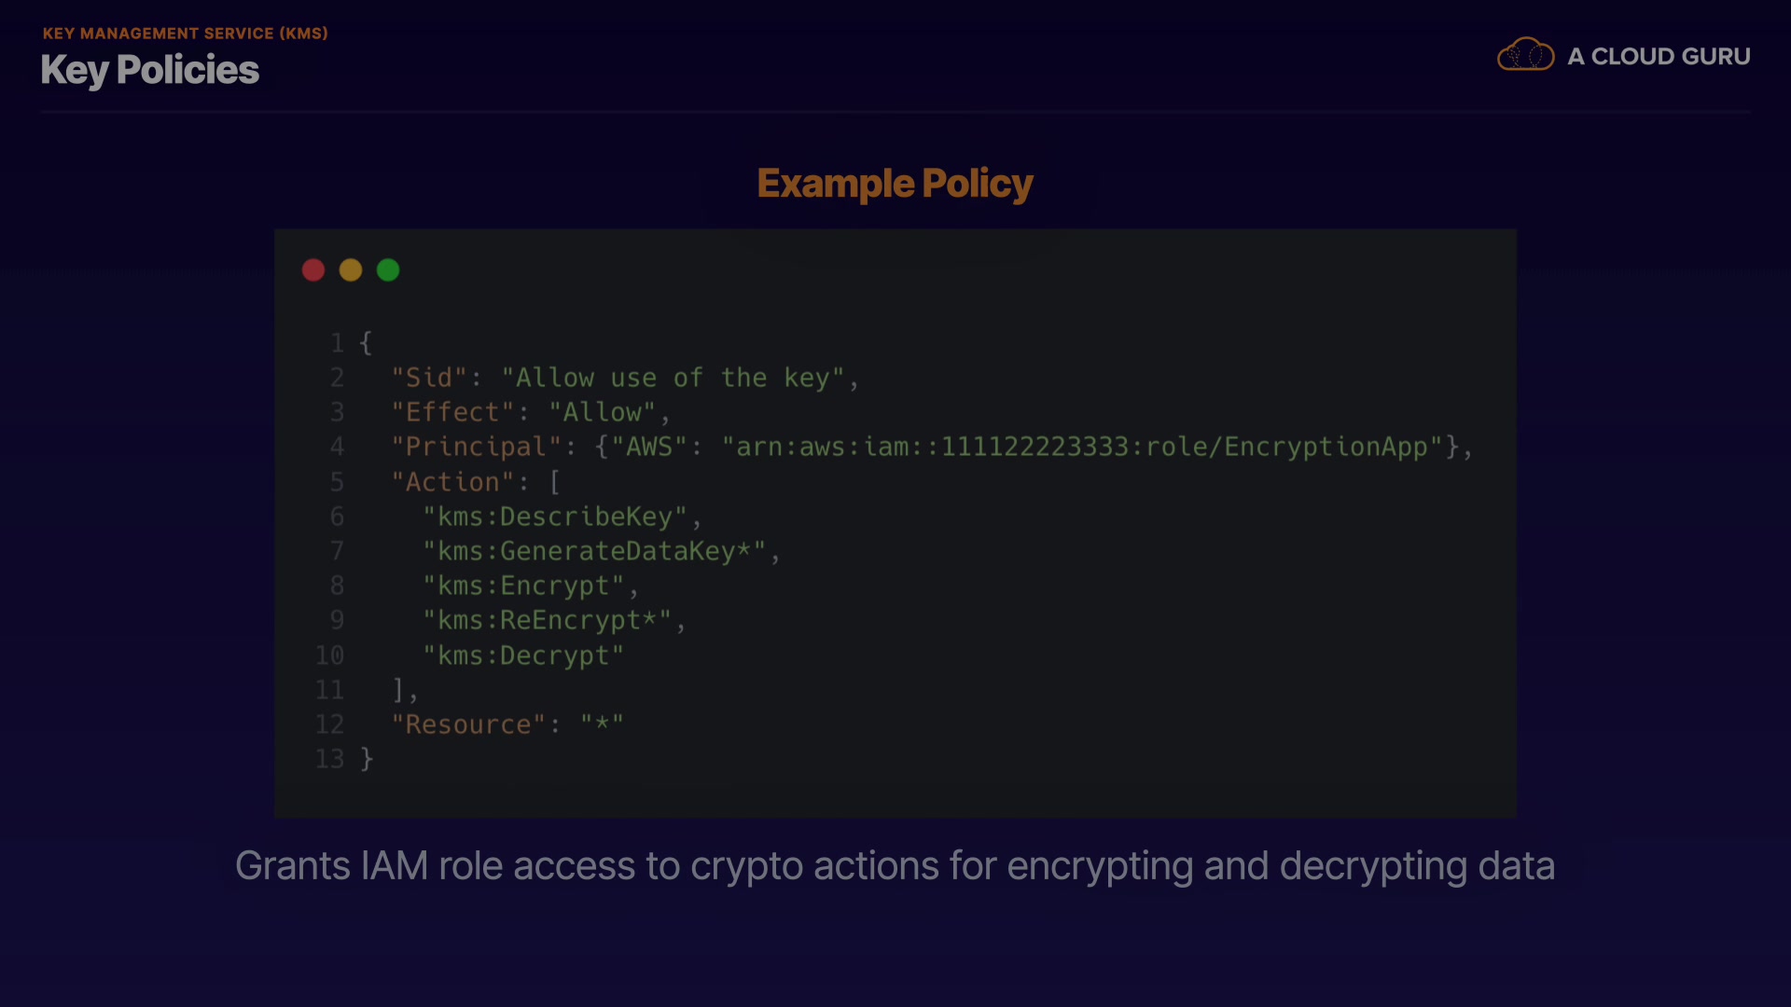The width and height of the screenshot is (1791, 1007).
Task: Select the kms:GenerateDataKey* action text
Action: [x=594, y=552]
